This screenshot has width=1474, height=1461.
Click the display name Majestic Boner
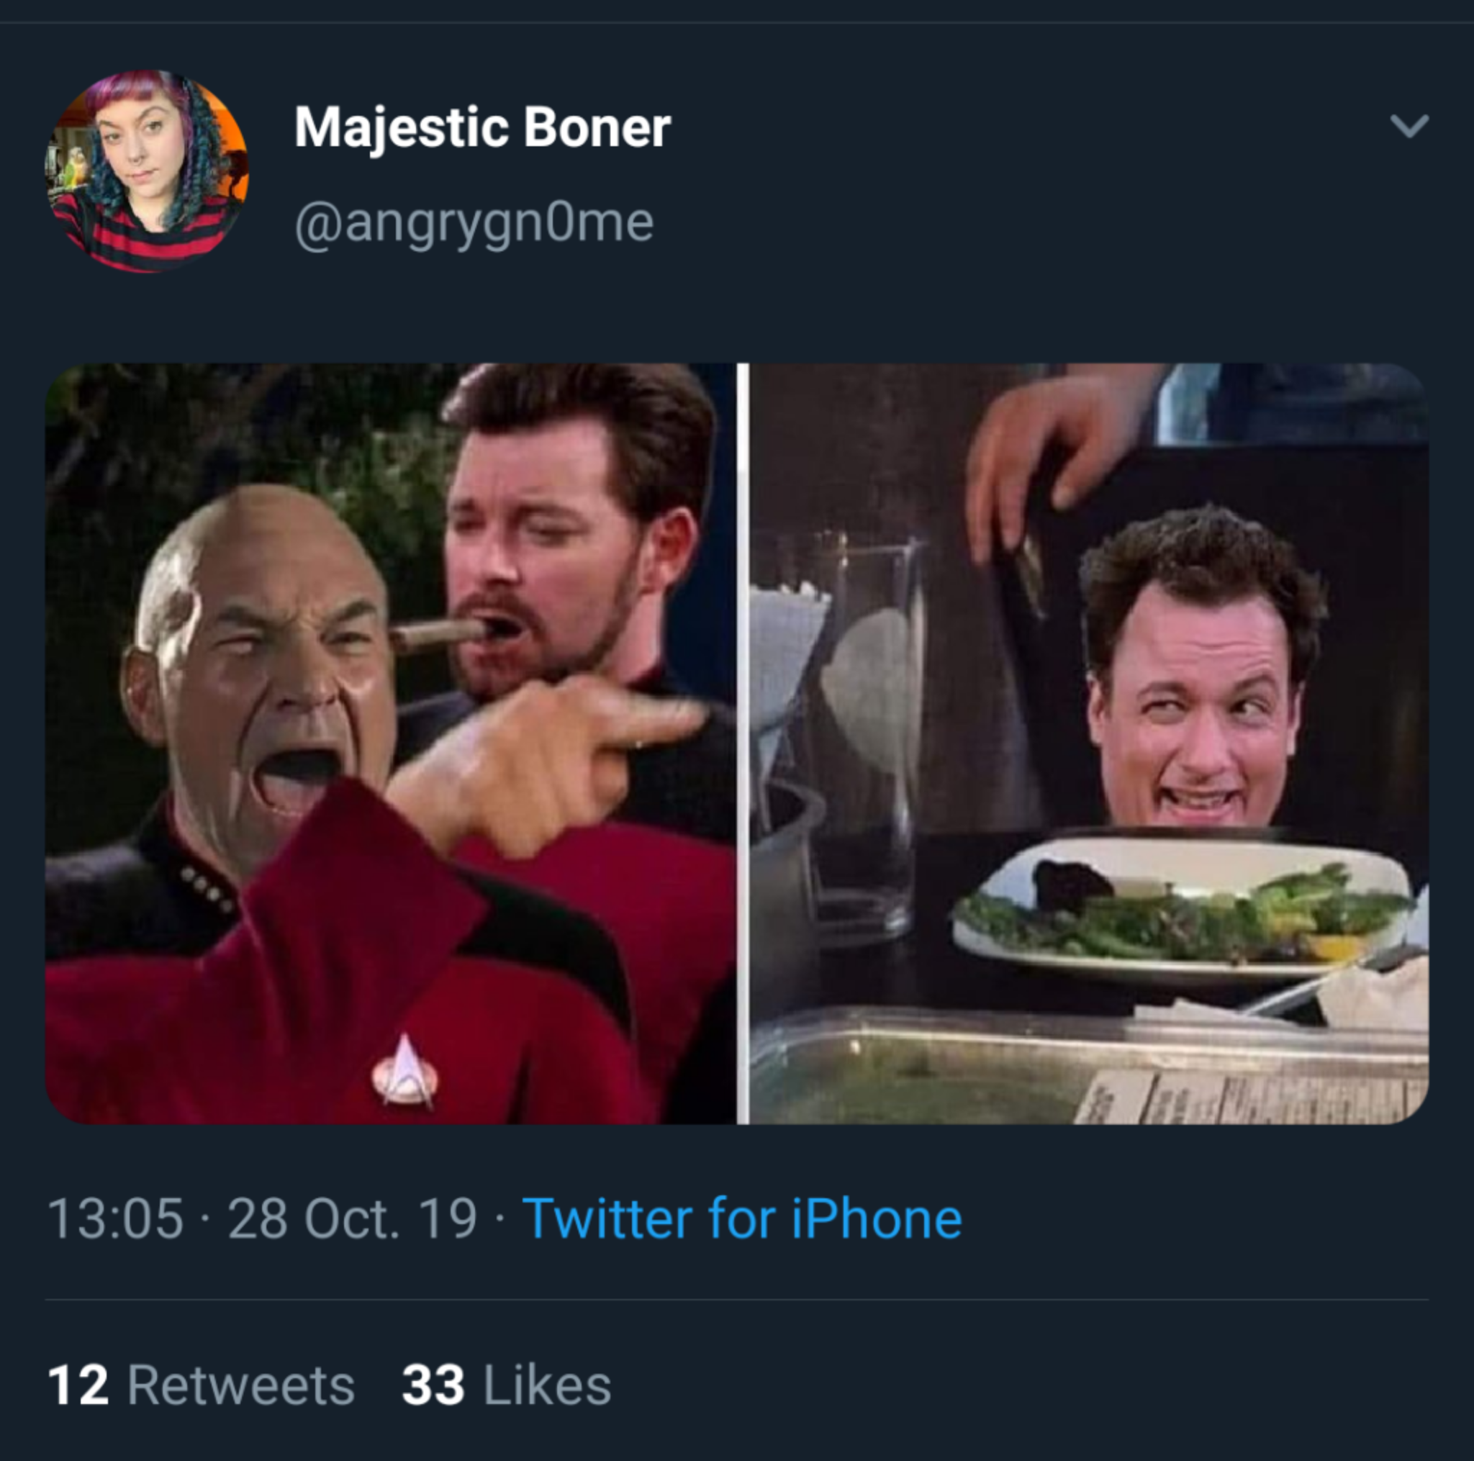coord(481,128)
